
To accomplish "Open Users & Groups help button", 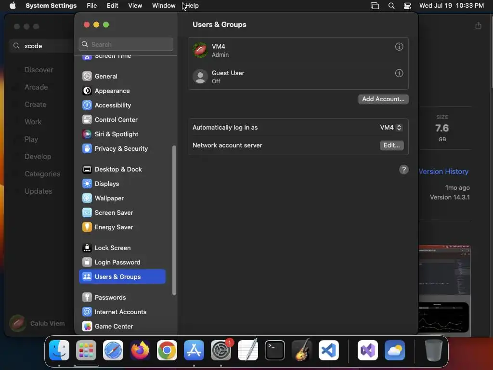I will coord(404,170).
